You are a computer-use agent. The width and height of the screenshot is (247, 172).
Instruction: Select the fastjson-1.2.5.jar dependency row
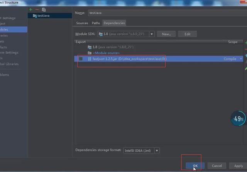(x=159, y=59)
